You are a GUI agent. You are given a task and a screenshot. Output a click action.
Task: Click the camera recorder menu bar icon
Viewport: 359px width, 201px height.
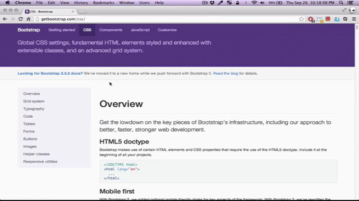click(x=204, y=3)
